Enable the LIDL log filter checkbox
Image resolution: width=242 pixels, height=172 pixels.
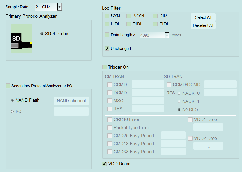coord(107,24)
